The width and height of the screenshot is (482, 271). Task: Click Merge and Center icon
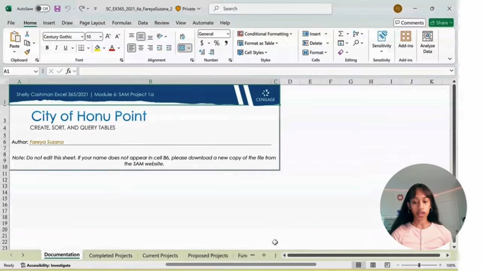[x=182, y=48]
